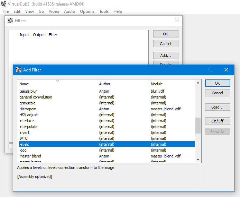Open the Tools menu
The width and height of the screenshot is (240, 197).
click(104, 11)
